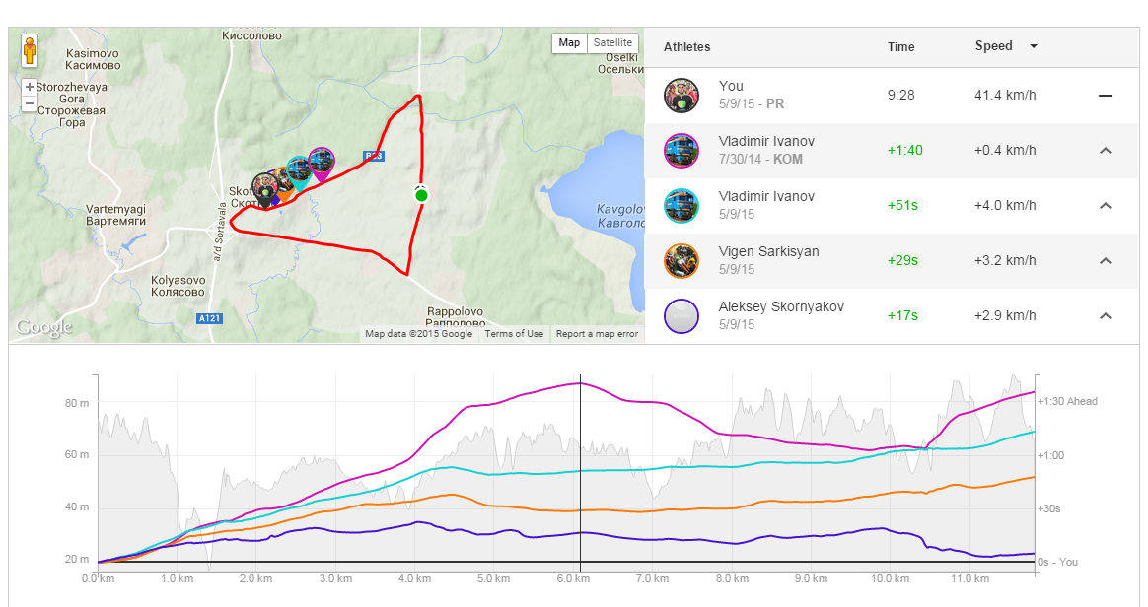This screenshot has width=1148, height=607.
Task: Open Aleksey Skornyakov's blank avatar
Action: click(x=682, y=316)
